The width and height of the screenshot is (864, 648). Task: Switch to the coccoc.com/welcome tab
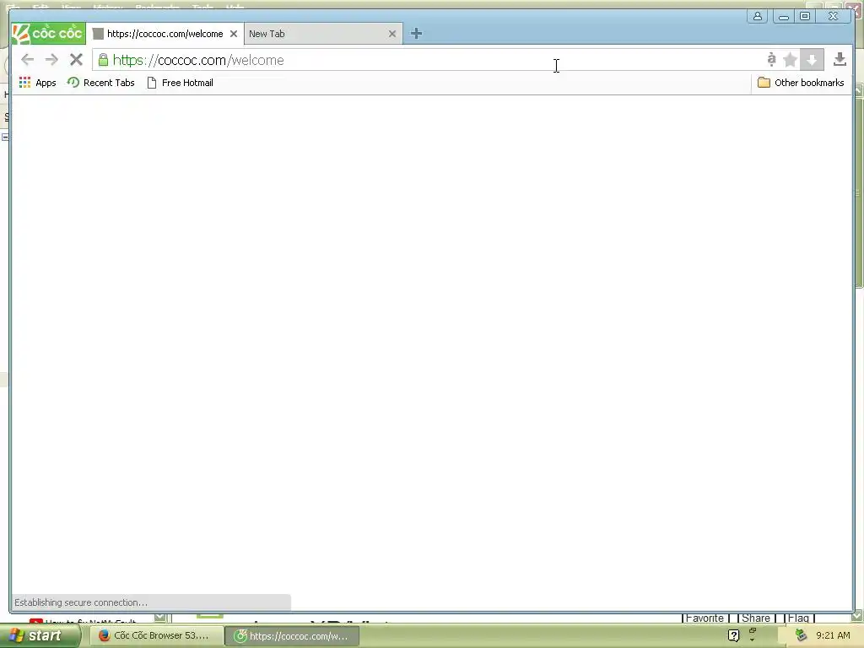tap(165, 34)
